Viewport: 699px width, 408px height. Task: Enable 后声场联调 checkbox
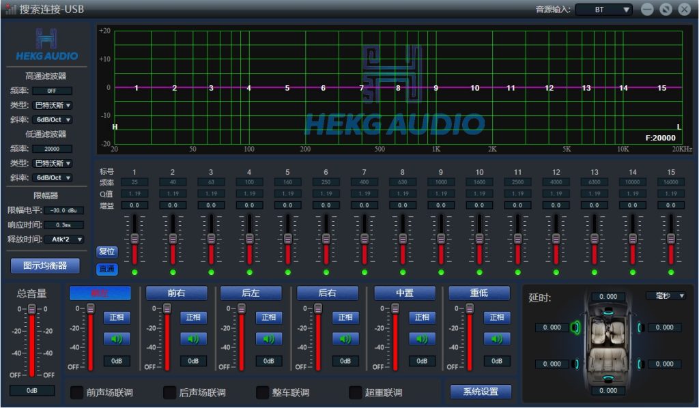click(170, 392)
